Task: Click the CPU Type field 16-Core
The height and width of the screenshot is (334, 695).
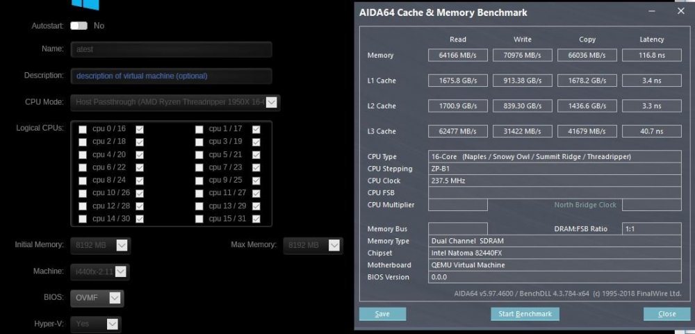Action: click(x=555, y=157)
